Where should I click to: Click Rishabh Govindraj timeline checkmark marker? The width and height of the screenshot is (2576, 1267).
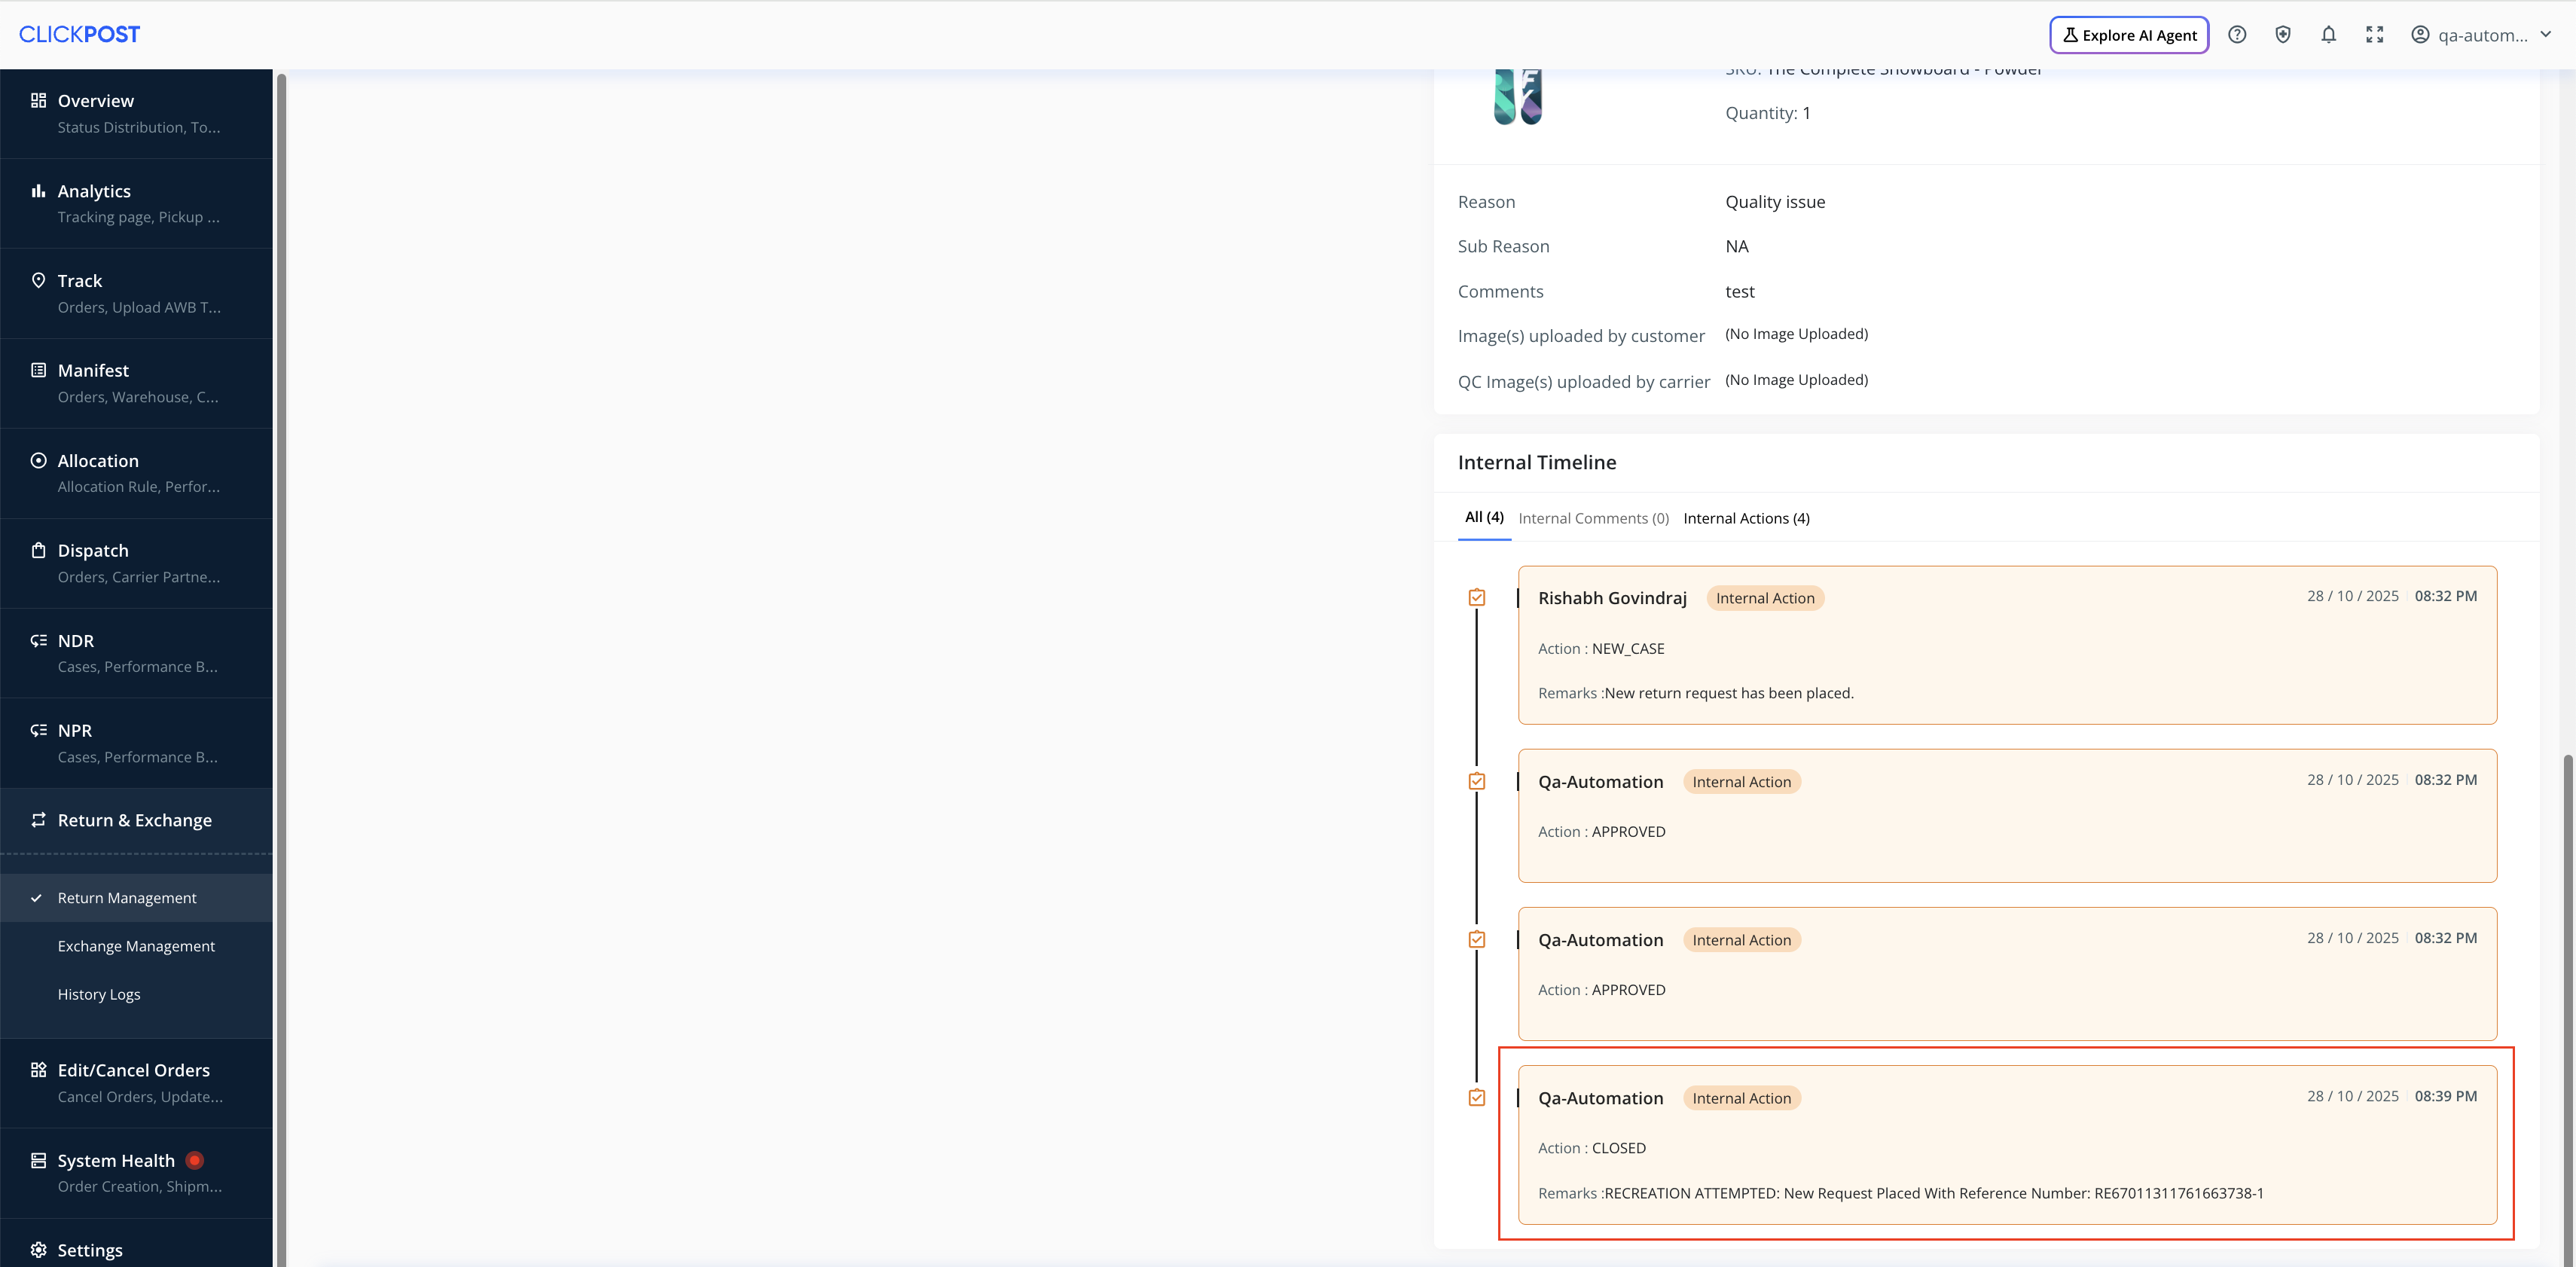tap(1477, 598)
